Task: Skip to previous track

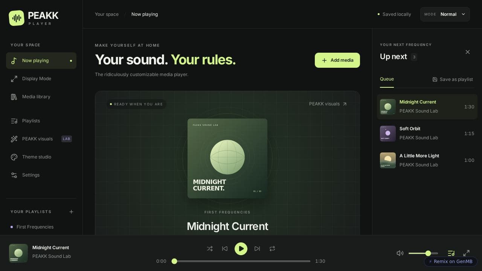Action: tap(225, 248)
